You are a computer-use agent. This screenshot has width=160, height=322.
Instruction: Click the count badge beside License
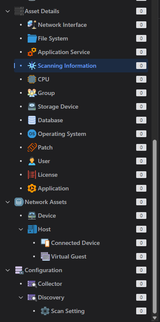click(141, 175)
